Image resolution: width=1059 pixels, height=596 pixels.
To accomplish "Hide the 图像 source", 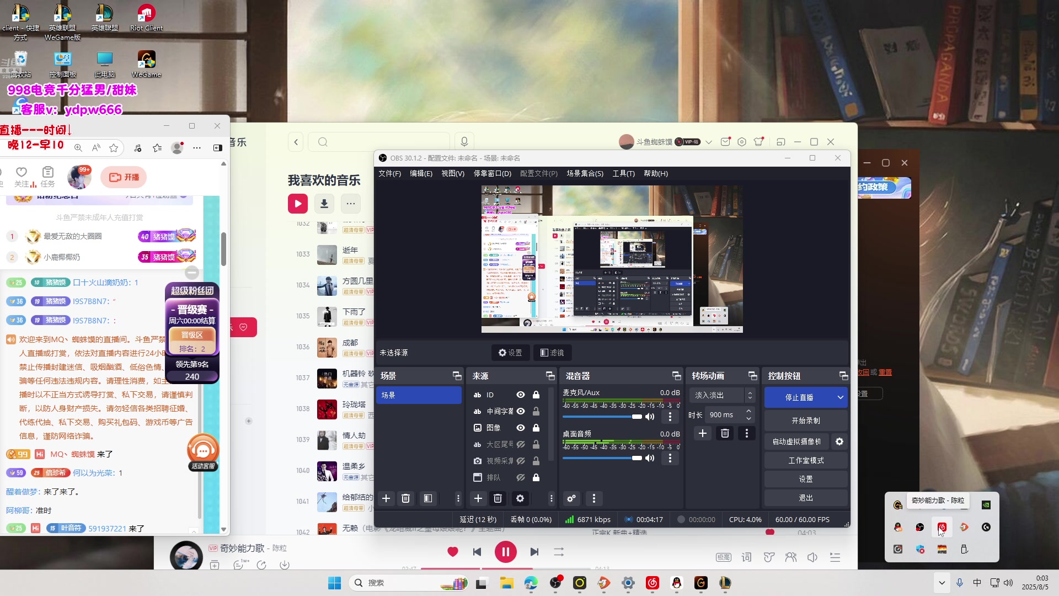I will click(520, 428).
